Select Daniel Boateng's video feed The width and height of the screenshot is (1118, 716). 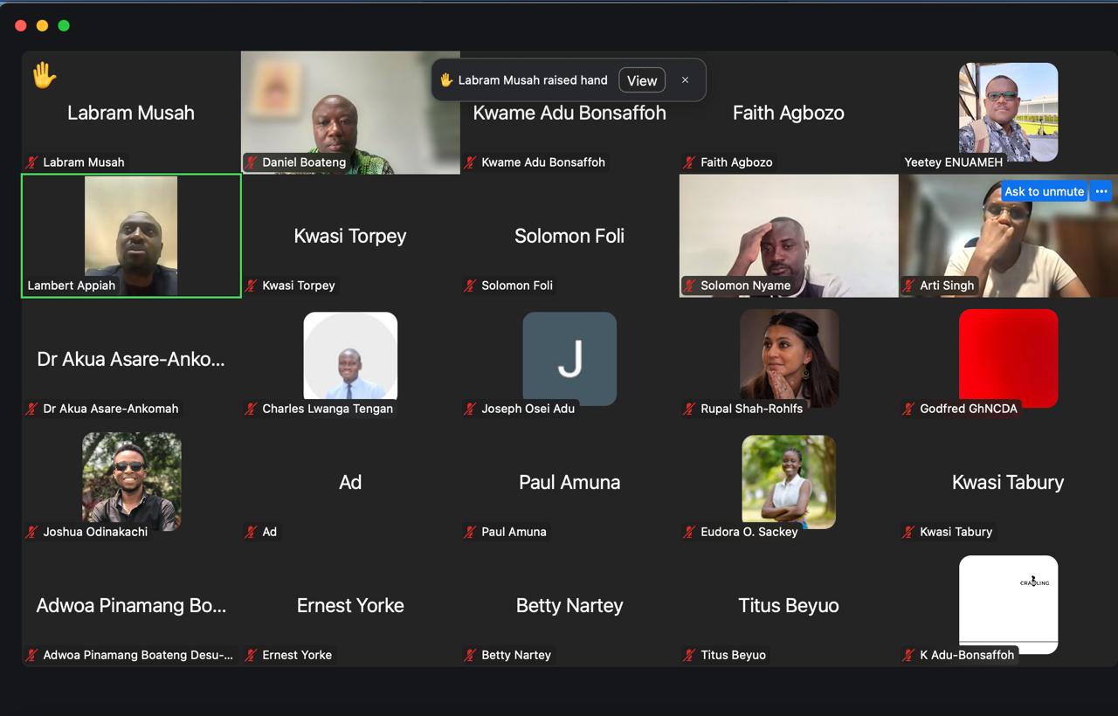[x=350, y=113]
